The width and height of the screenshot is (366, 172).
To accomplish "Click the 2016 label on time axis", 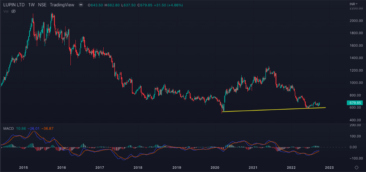I will 61,168.
